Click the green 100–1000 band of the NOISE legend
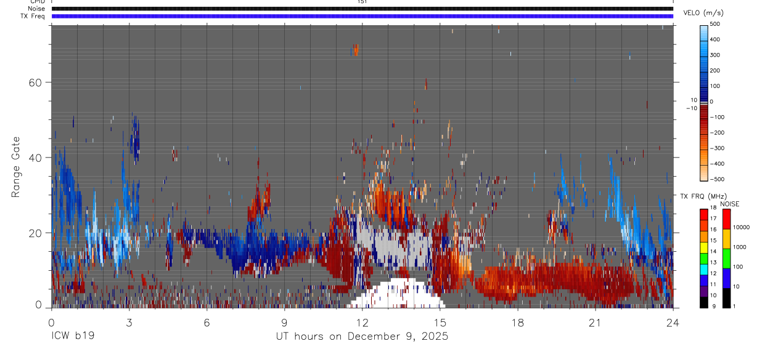757x349 pixels. (727, 258)
